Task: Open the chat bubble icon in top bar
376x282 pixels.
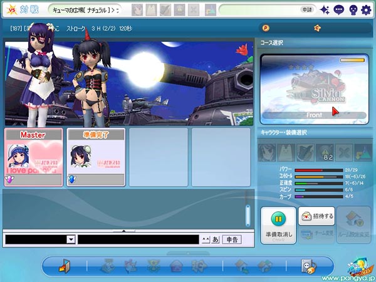Action: coord(338,10)
